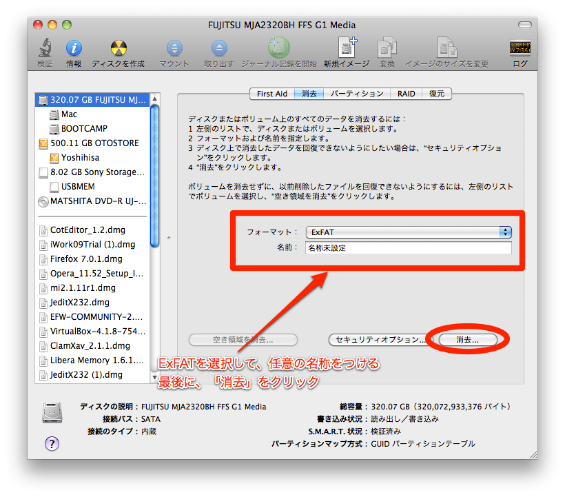Select the 500.11 GB OTOSTORE disk
Viewport: 565px width, 497px height.
click(x=92, y=143)
